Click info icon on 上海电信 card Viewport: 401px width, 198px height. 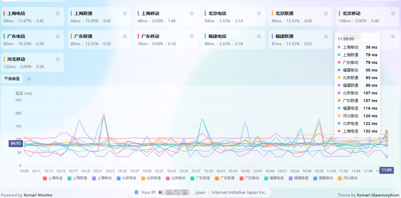pos(58,13)
